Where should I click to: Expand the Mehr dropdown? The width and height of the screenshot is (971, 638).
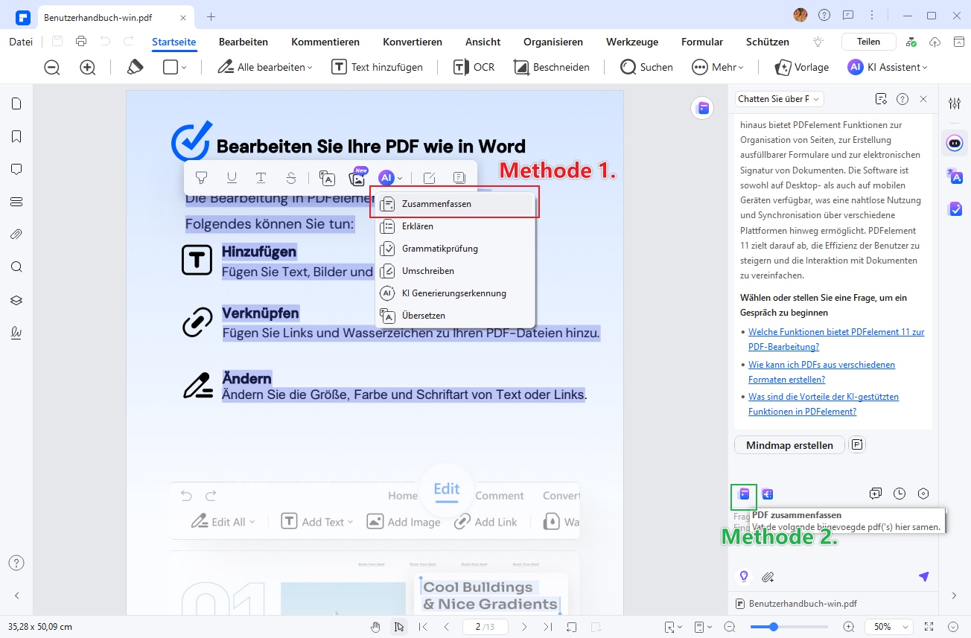[718, 67]
